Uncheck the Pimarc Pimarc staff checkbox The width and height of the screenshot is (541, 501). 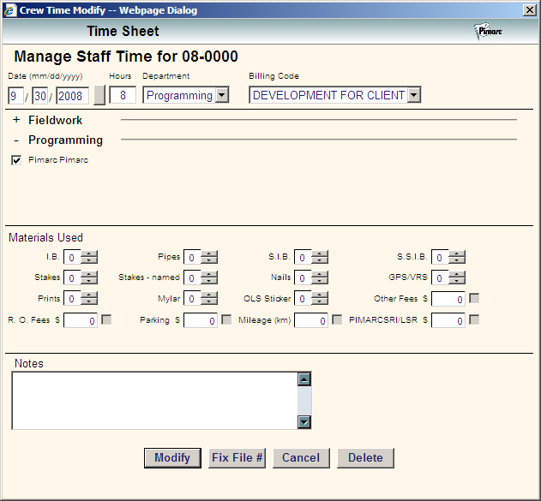[16, 160]
